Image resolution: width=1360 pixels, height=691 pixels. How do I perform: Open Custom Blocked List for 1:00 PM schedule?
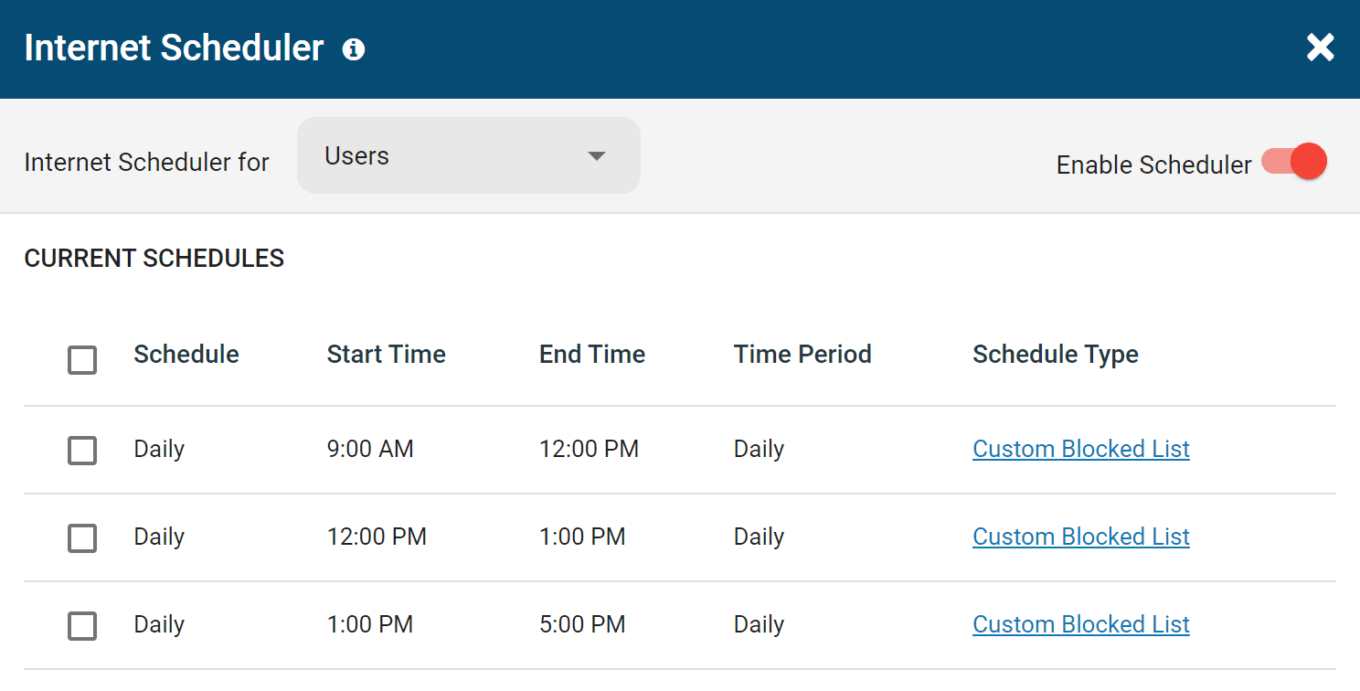coord(1080,624)
